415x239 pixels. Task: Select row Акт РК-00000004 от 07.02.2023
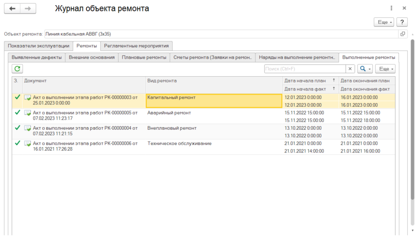(x=204, y=131)
